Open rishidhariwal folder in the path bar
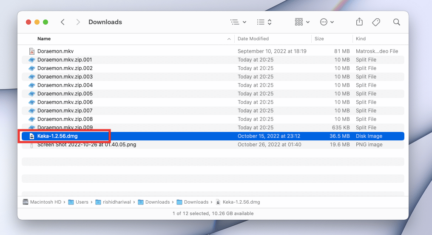 117,202
